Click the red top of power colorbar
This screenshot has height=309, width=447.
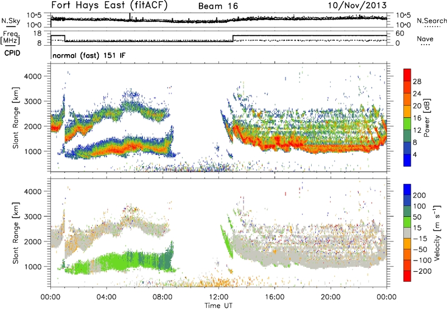coord(407,75)
